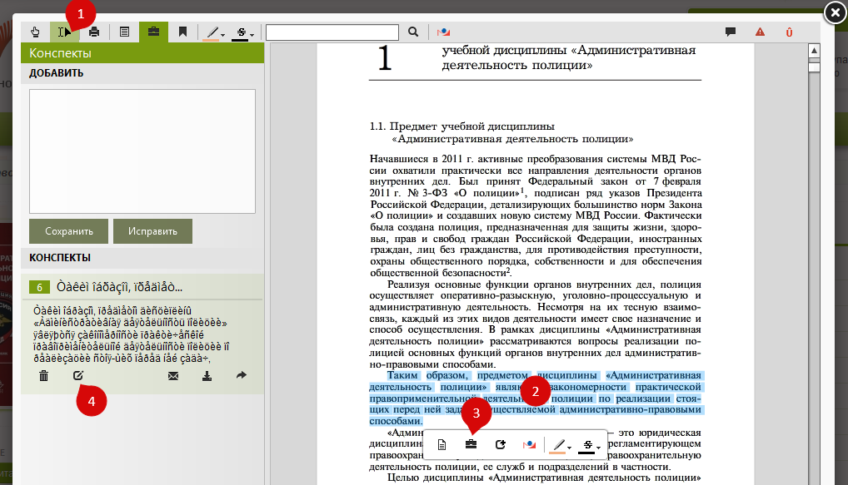Image resolution: width=848 pixels, height=485 pixels.
Task: Send the note by email envelope icon
Action: click(173, 376)
